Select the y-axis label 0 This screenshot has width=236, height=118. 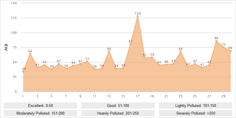tap(16, 92)
